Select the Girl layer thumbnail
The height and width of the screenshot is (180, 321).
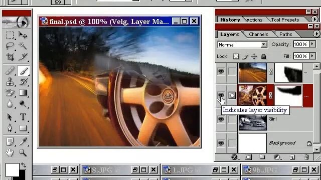253,122
